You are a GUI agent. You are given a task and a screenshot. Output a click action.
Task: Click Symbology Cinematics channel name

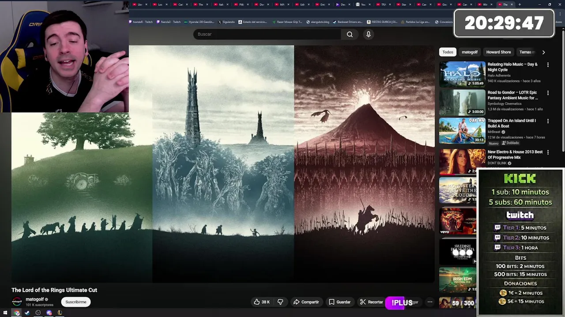coord(504,104)
